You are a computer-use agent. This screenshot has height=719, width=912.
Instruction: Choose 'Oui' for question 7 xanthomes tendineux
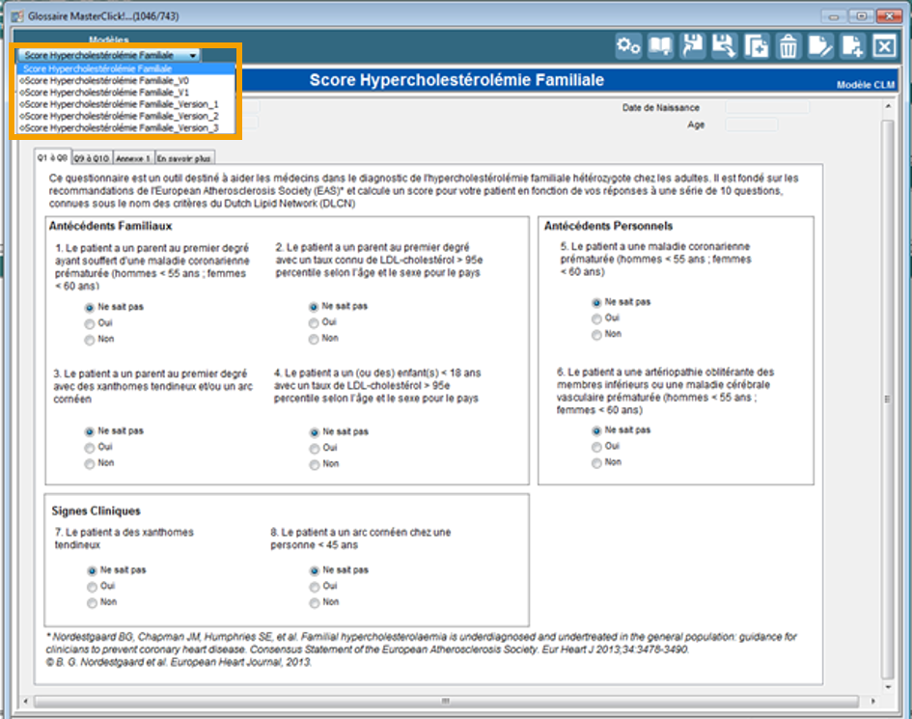click(93, 587)
